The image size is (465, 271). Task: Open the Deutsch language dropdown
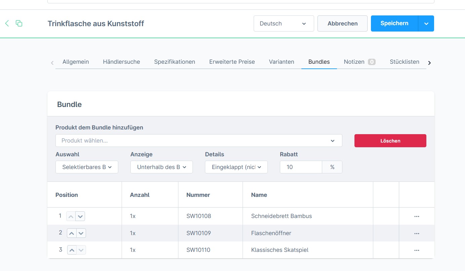(284, 23)
